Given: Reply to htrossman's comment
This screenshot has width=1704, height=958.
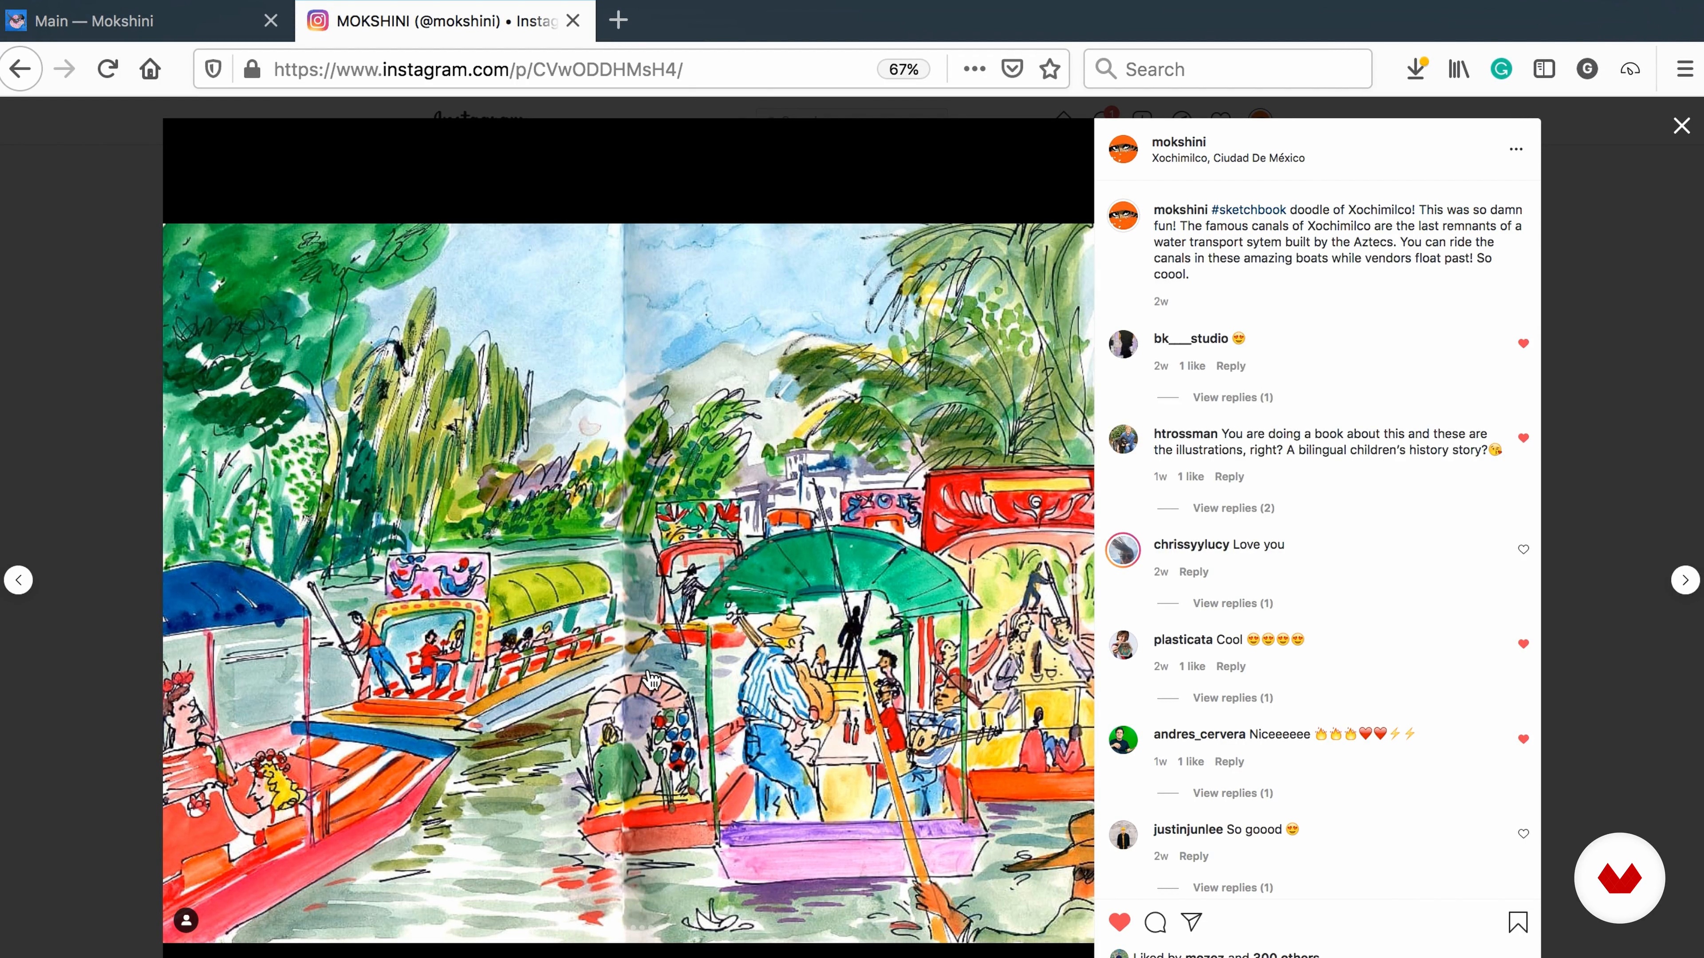Looking at the screenshot, I should 1229,477.
